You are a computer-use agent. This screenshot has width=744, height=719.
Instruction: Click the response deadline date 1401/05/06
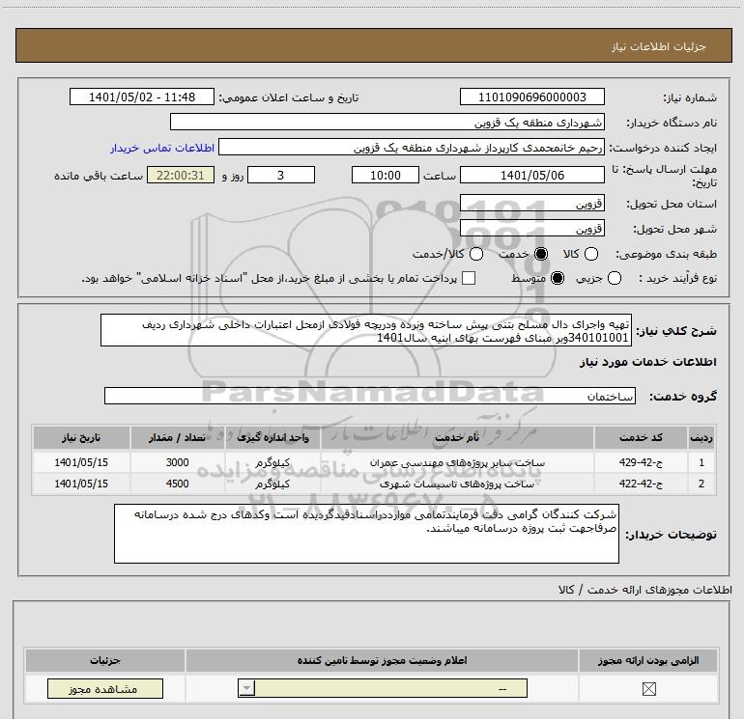[531, 175]
